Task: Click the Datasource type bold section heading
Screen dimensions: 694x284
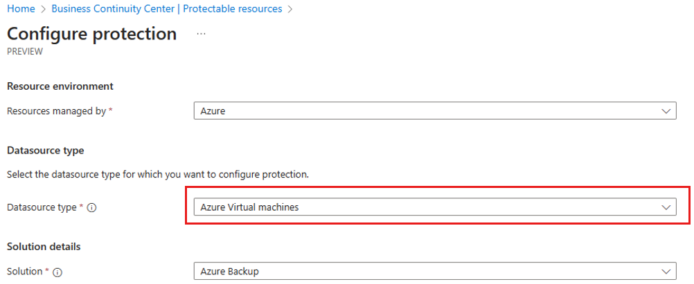Action: [x=46, y=151]
